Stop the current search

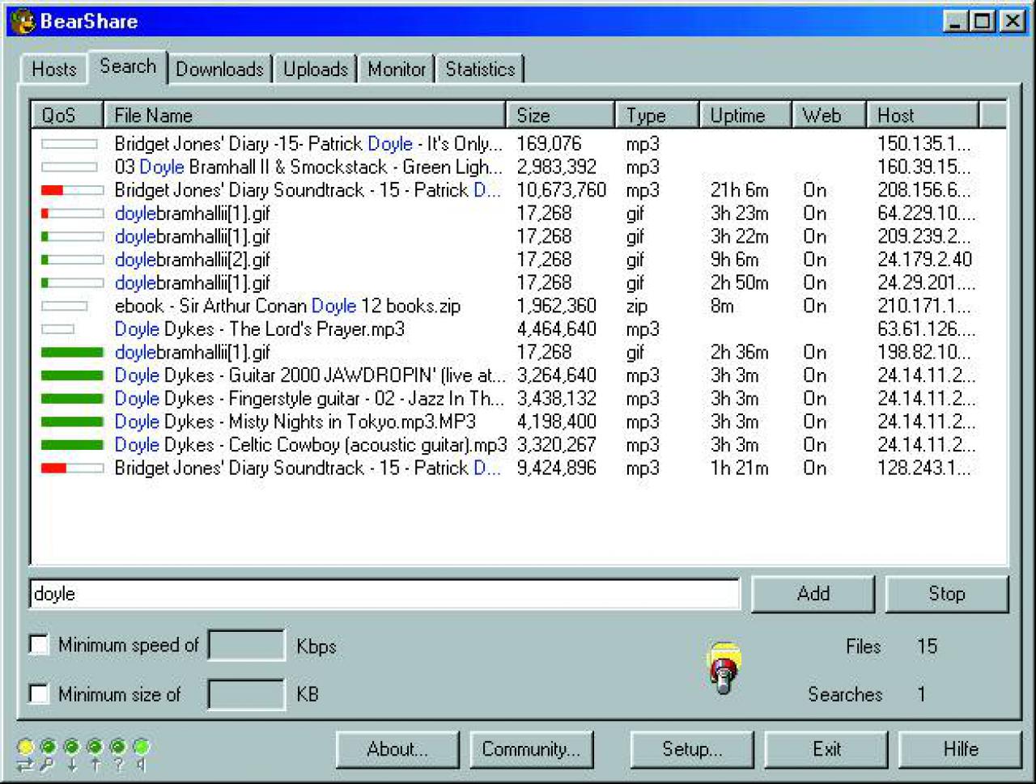click(946, 594)
